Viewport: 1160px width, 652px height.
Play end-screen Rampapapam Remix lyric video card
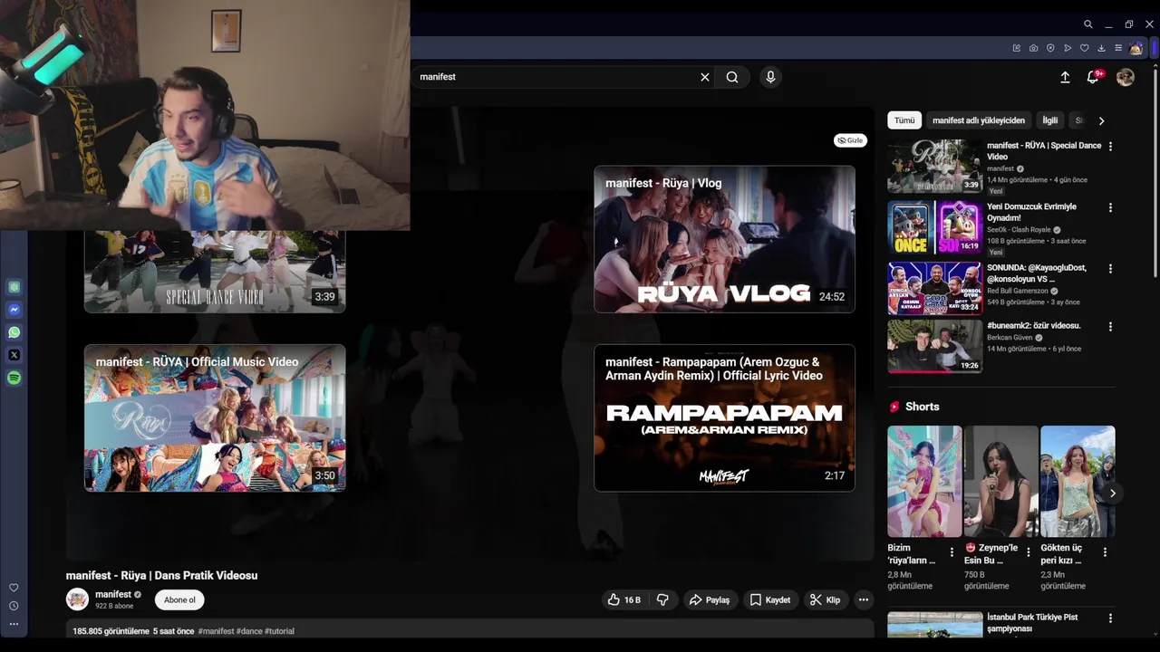coord(724,417)
